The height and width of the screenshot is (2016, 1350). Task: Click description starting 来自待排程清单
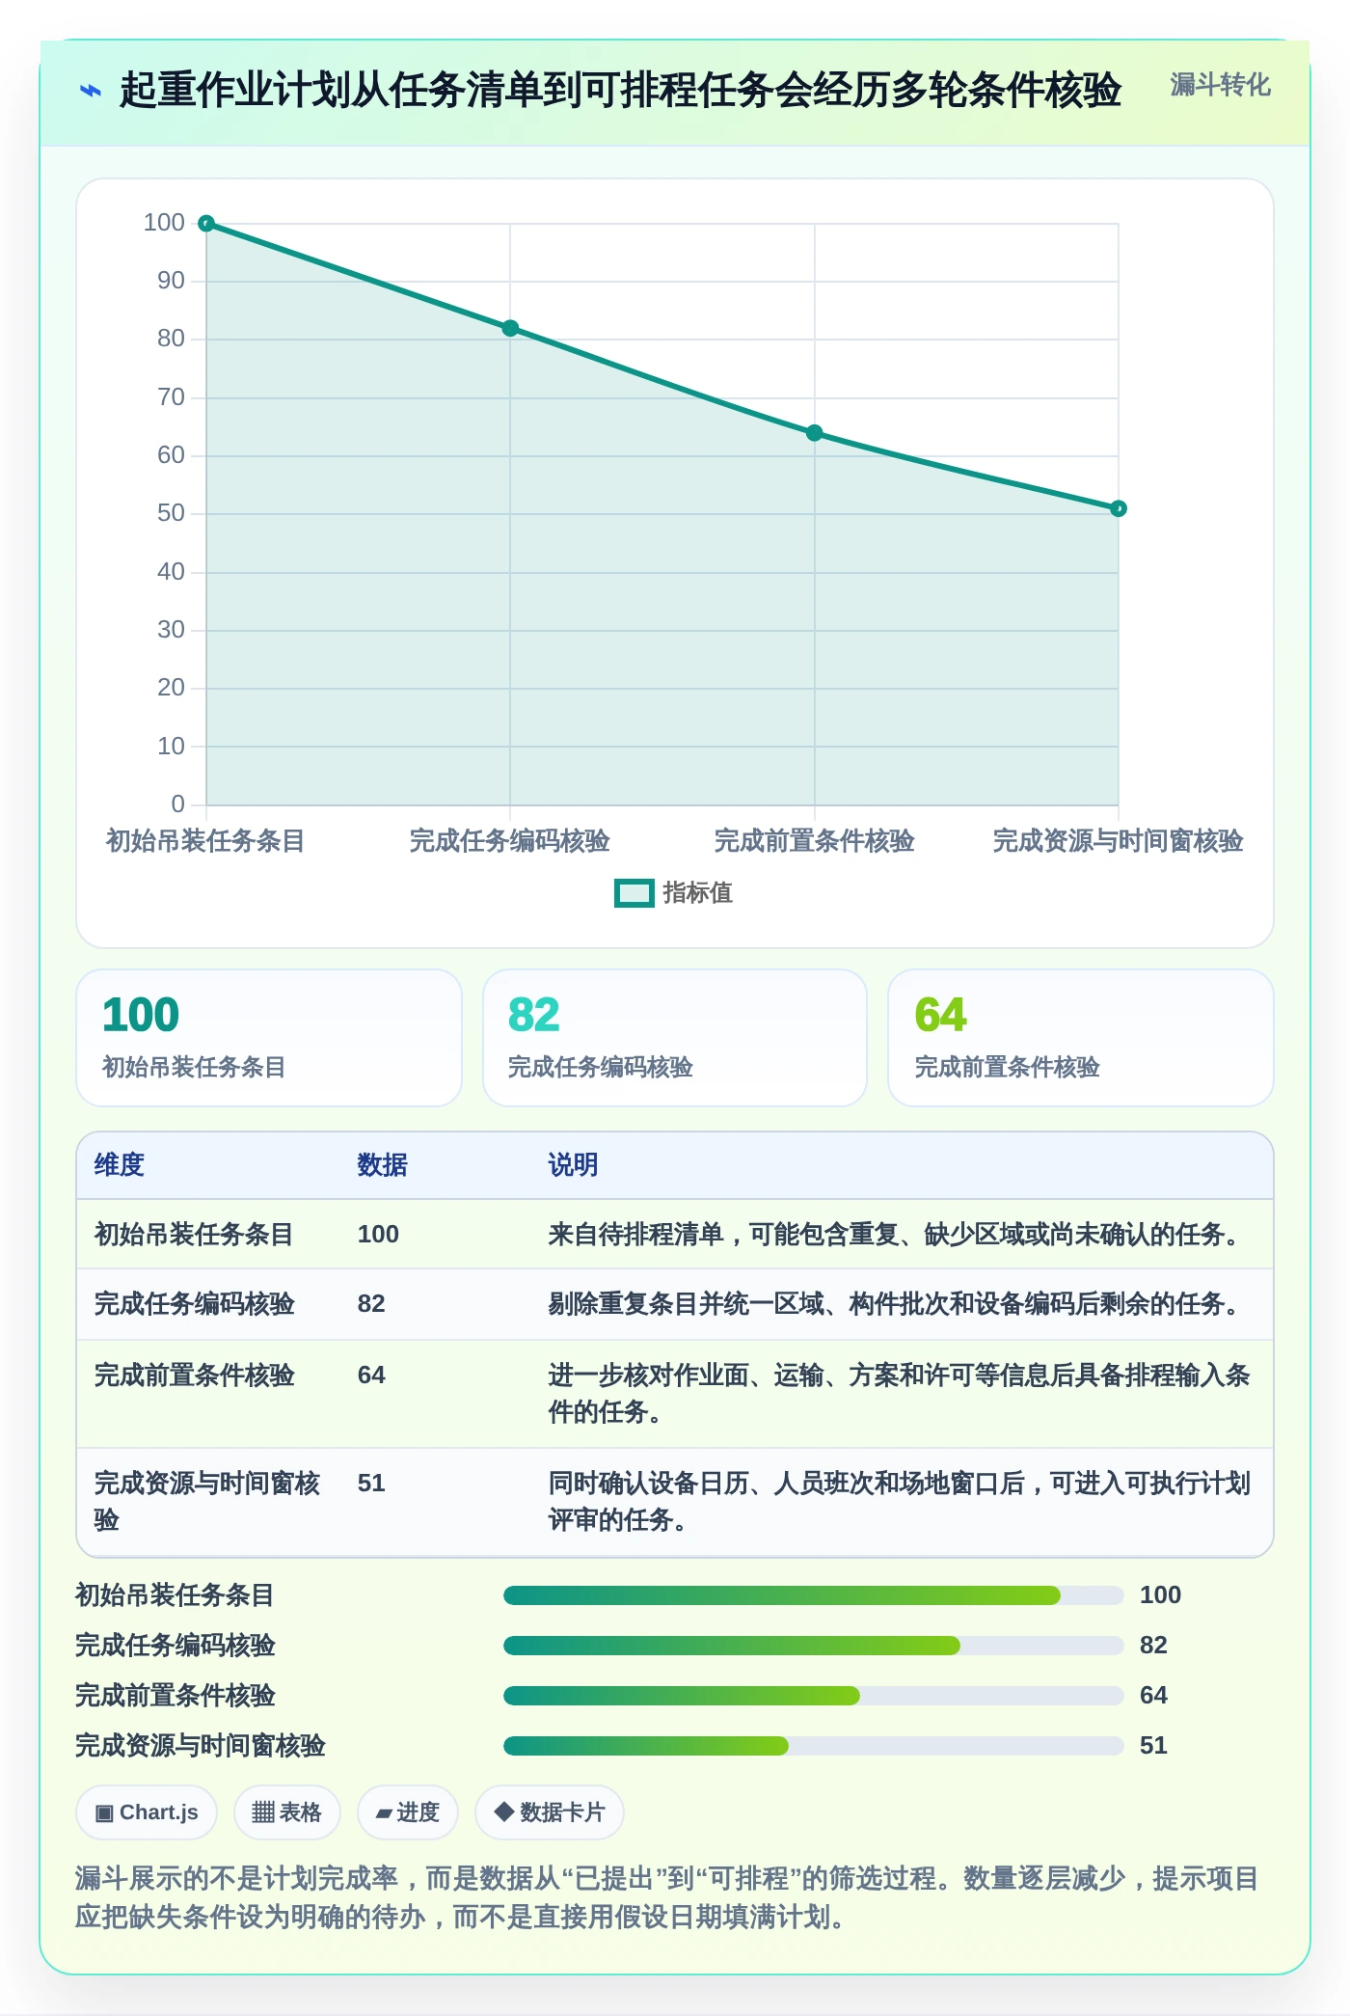click(x=899, y=1235)
